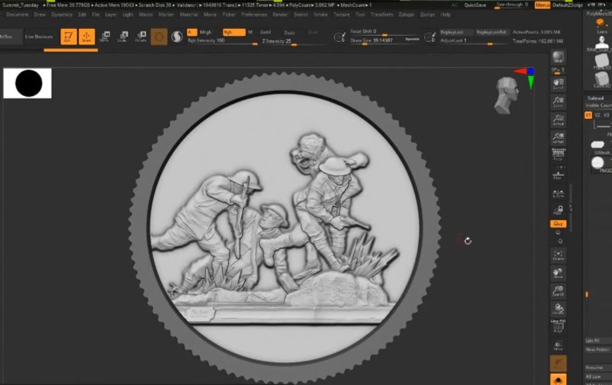Toggle the Mrgb channel button

pyautogui.click(x=206, y=31)
